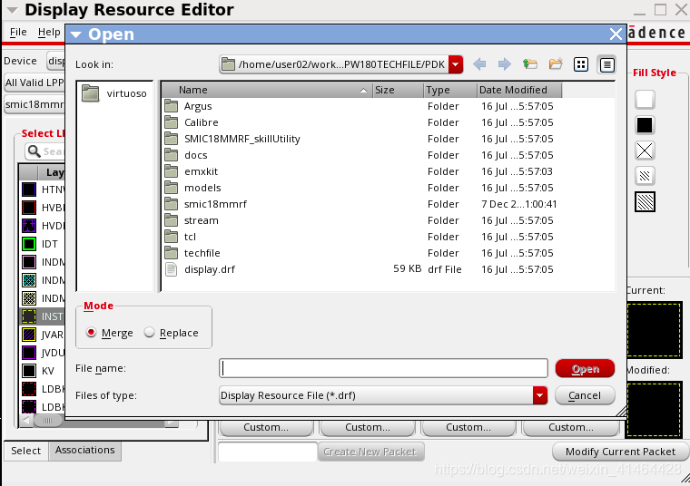
Task: Expand the Look in path dropdown
Action: pyautogui.click(x=456, y=64)
